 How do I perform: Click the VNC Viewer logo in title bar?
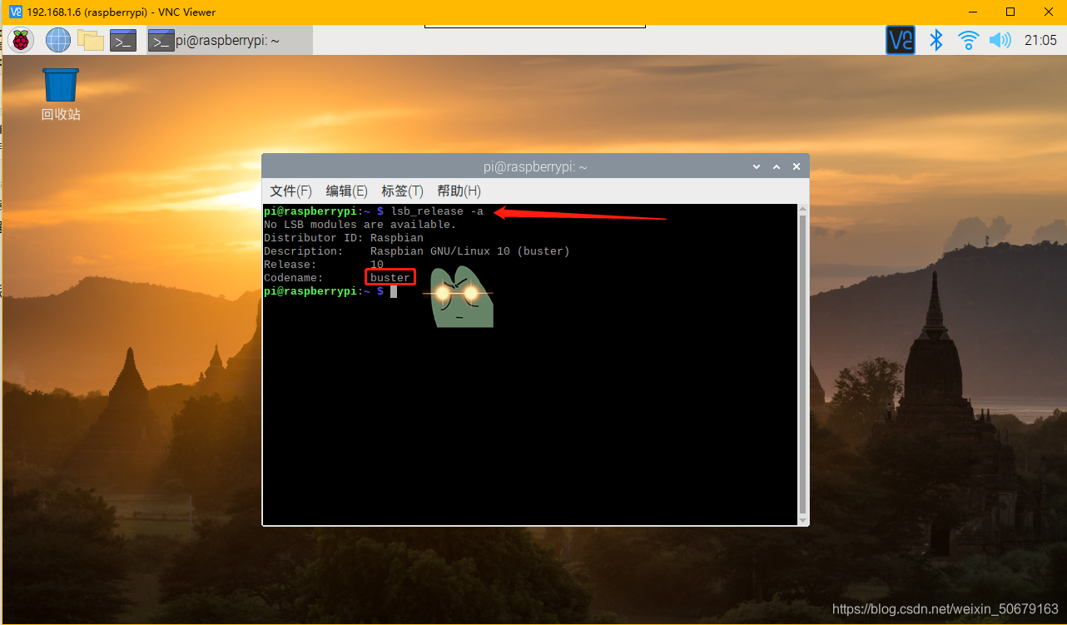click(x=14, y=12)
